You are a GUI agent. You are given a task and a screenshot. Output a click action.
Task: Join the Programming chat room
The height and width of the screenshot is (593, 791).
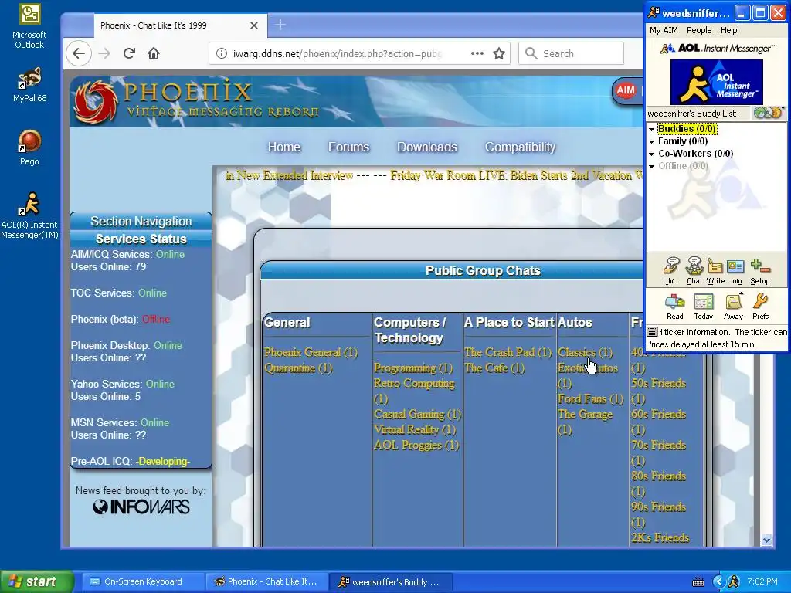[x=413, y=368]
